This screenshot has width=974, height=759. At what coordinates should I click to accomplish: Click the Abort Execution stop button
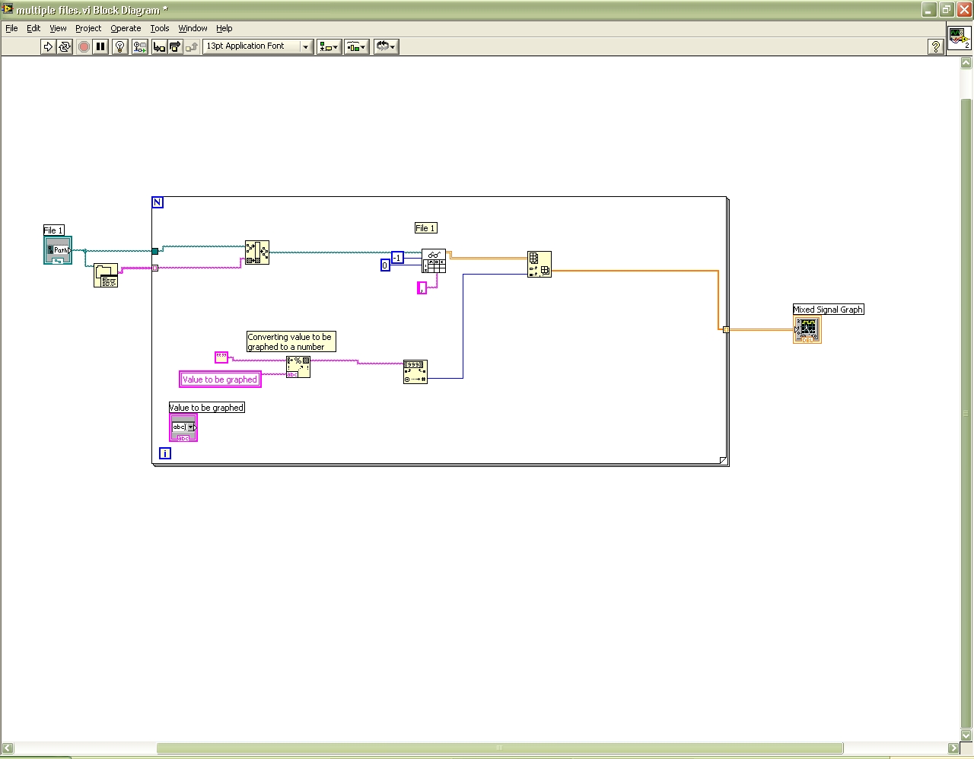pos(84,46)
